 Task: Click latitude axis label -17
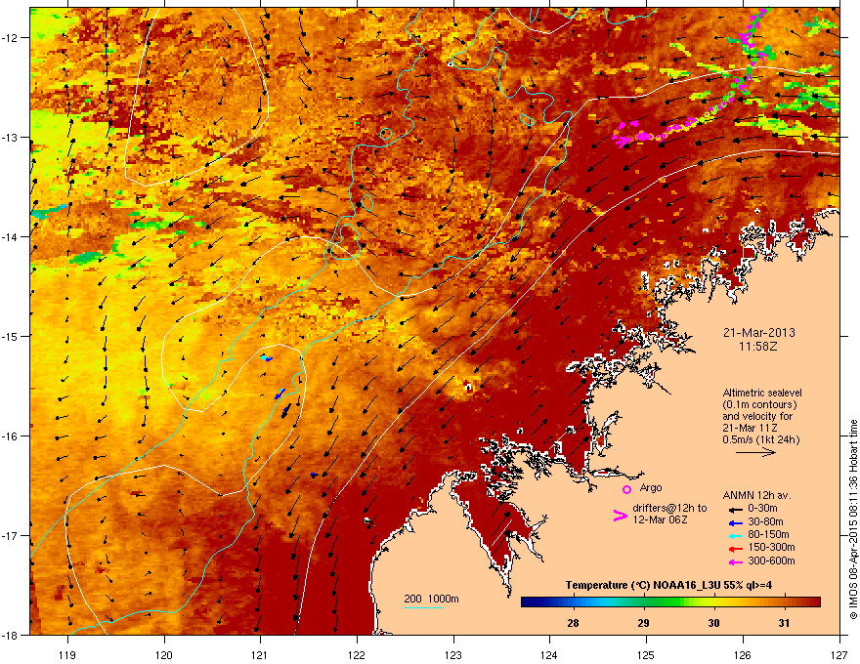point(11,536)
